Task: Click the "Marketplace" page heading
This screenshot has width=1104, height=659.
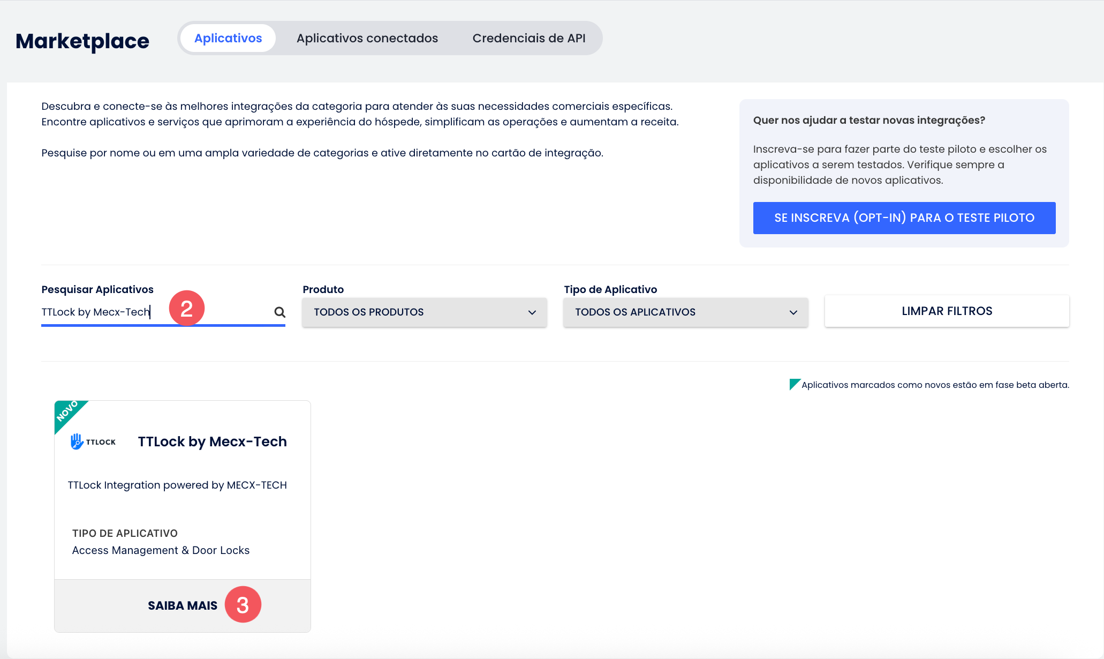Action: click(82, 40)
